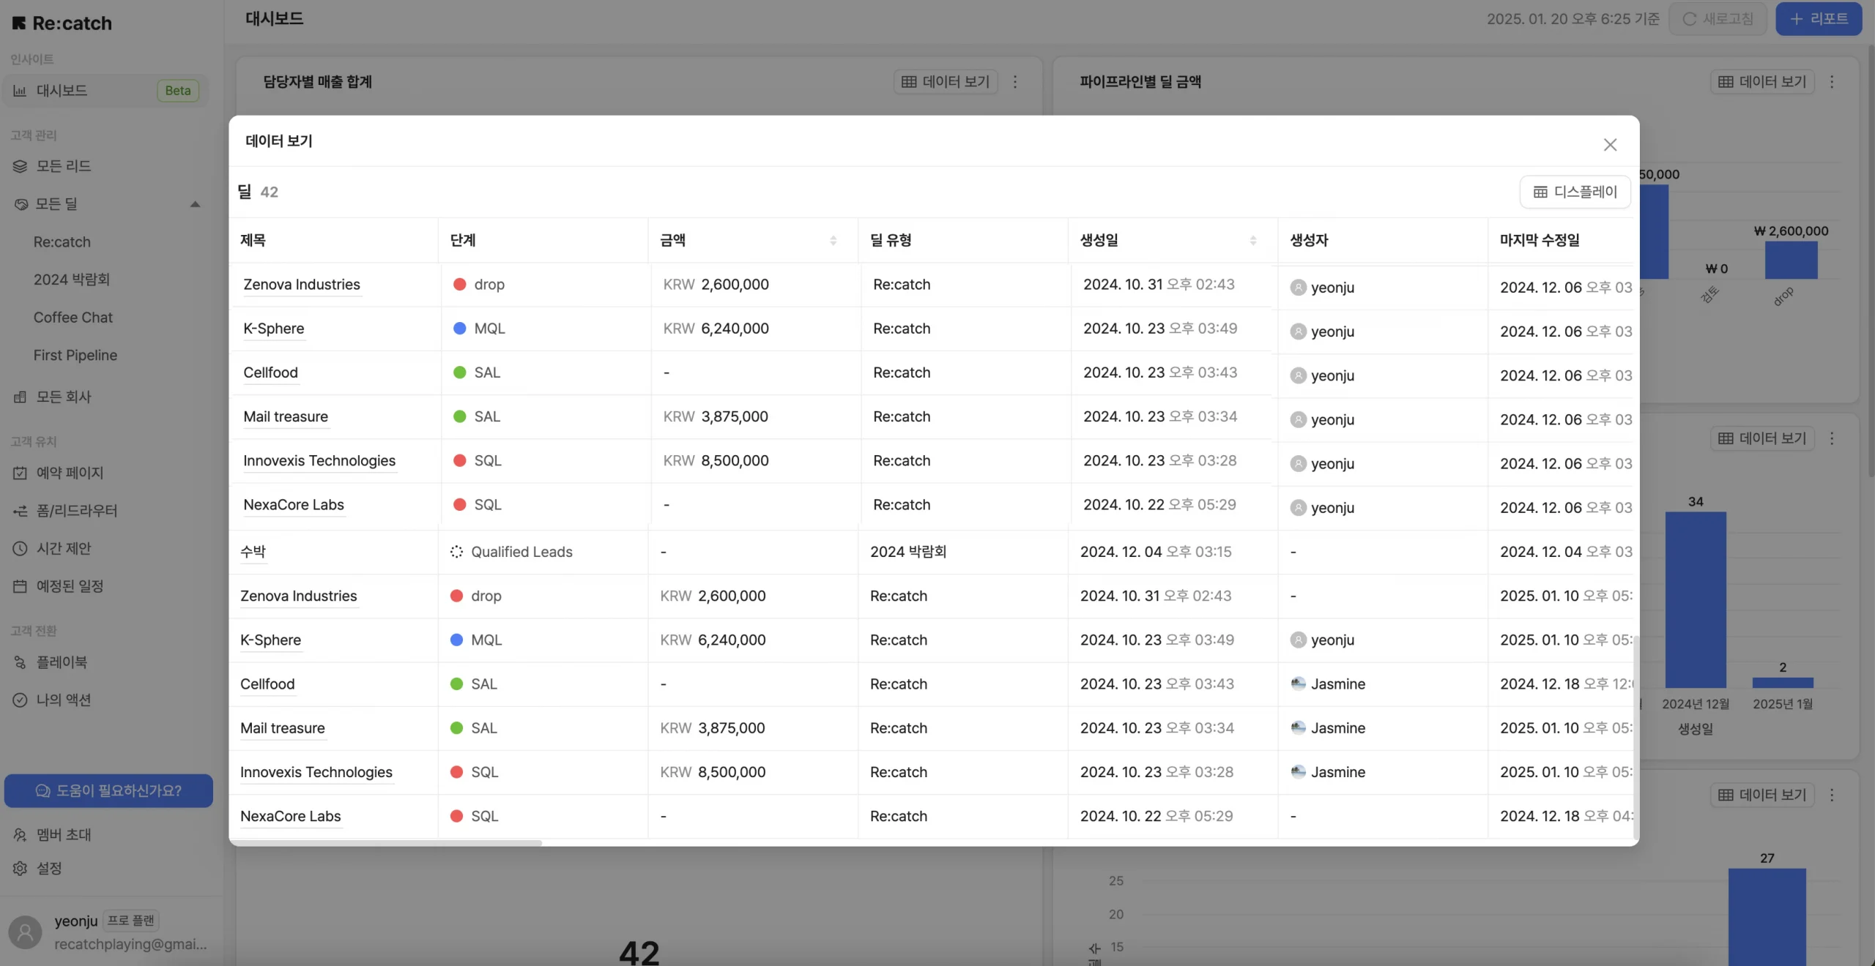Click the 프로 플랜 plan badge
Image resolution: width=1875 pixels, height=966 pixels.
tap(131, 921)
